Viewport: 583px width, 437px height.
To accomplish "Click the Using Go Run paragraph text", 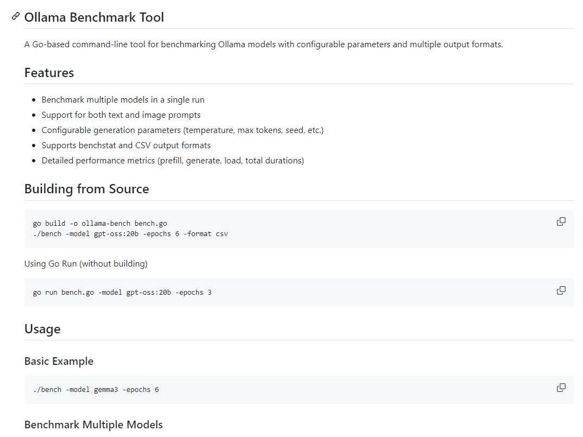I will (x=86, y=264).
